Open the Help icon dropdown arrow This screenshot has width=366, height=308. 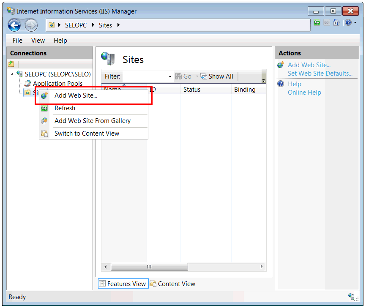(x=355, y=23)
